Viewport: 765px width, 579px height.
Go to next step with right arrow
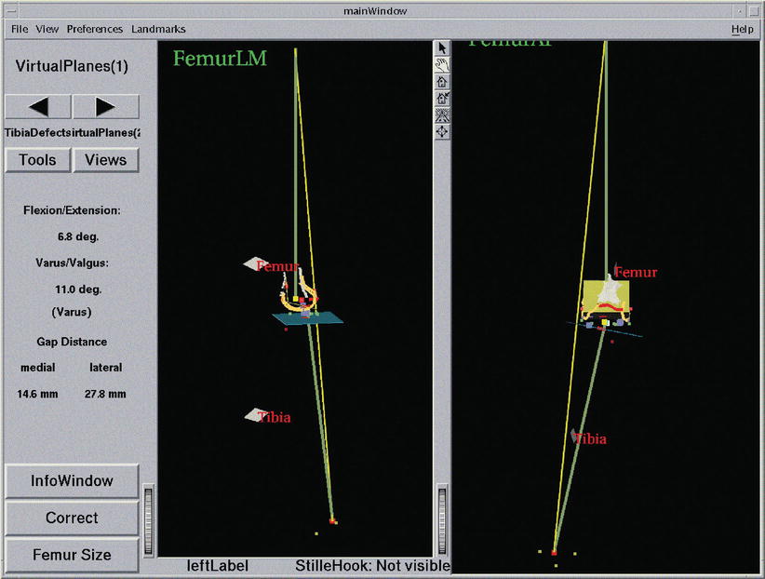click(105, 107)
